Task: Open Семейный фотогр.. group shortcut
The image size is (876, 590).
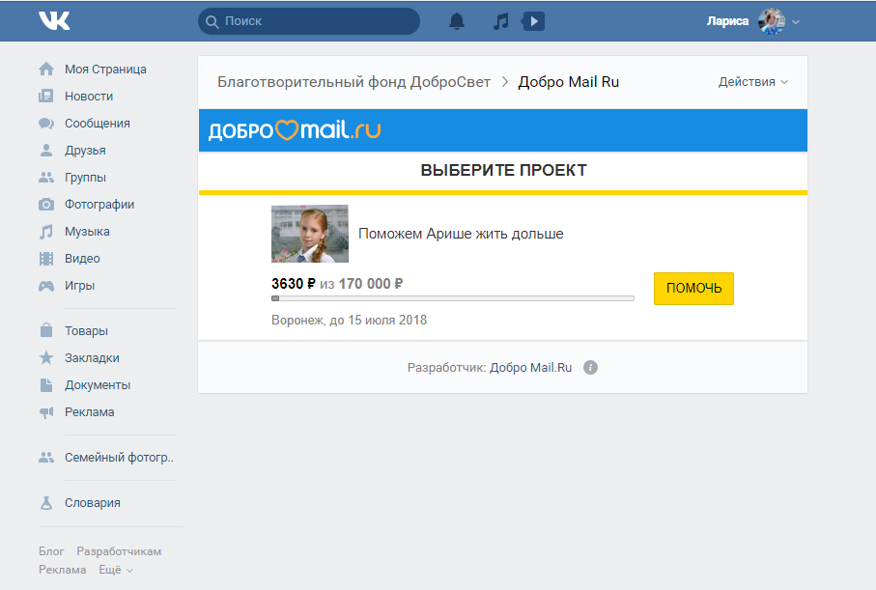Action: click(x=119, y=457)
